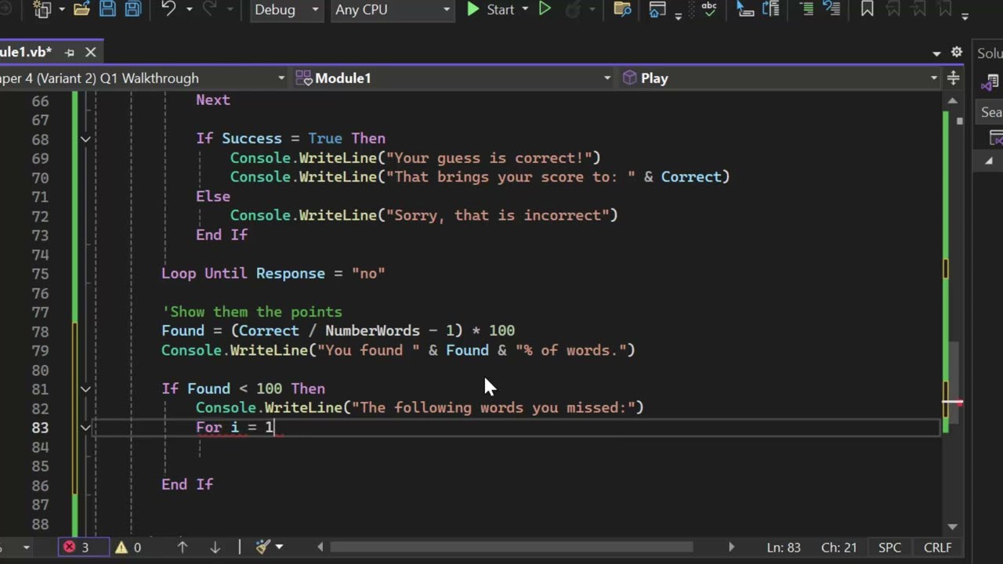The height and width of the screenshot is (564, 1003).
Task: Pin the Module1.vb tab
Action: [x=70, y=52]
